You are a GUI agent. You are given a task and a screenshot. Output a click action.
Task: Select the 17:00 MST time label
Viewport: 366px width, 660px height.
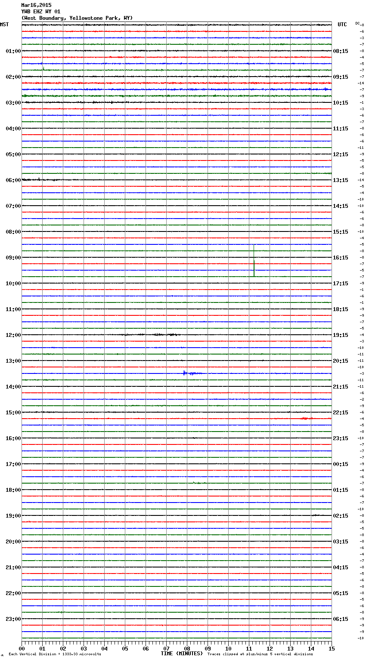[x=13, y=464]
